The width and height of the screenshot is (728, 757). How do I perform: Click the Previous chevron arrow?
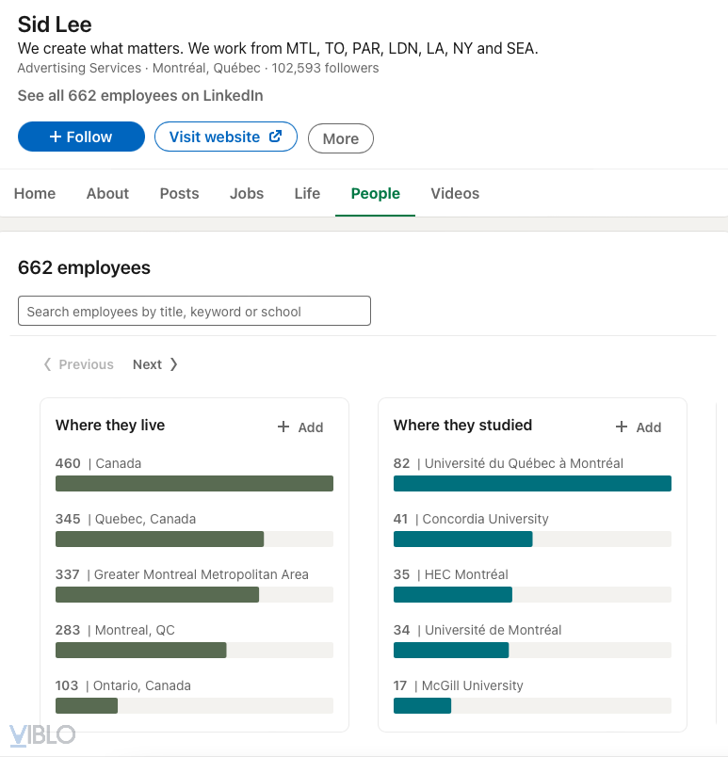47,364
